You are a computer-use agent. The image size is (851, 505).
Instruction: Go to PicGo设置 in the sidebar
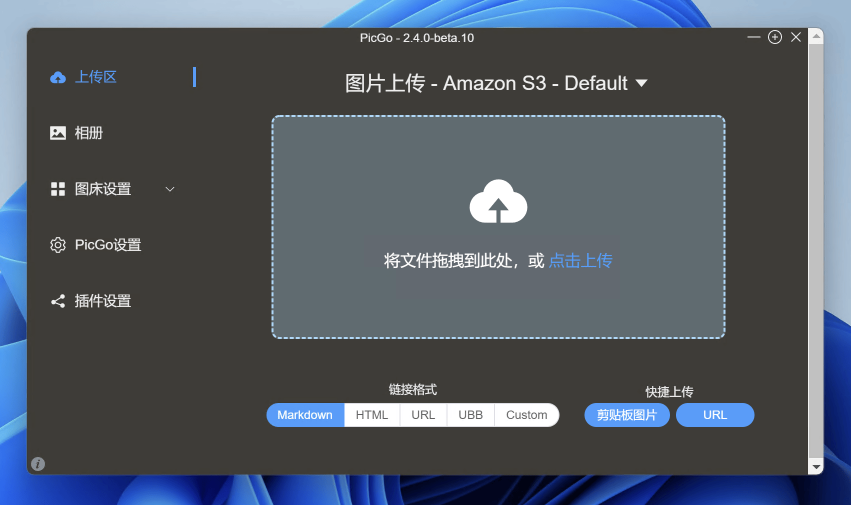[x=107, y=245]
